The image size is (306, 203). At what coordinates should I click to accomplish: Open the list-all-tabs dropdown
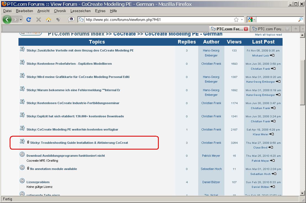tap(303, 29)
